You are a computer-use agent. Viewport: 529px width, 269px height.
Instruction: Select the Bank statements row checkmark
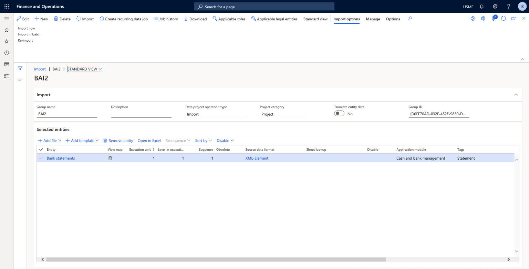(41, 158)
